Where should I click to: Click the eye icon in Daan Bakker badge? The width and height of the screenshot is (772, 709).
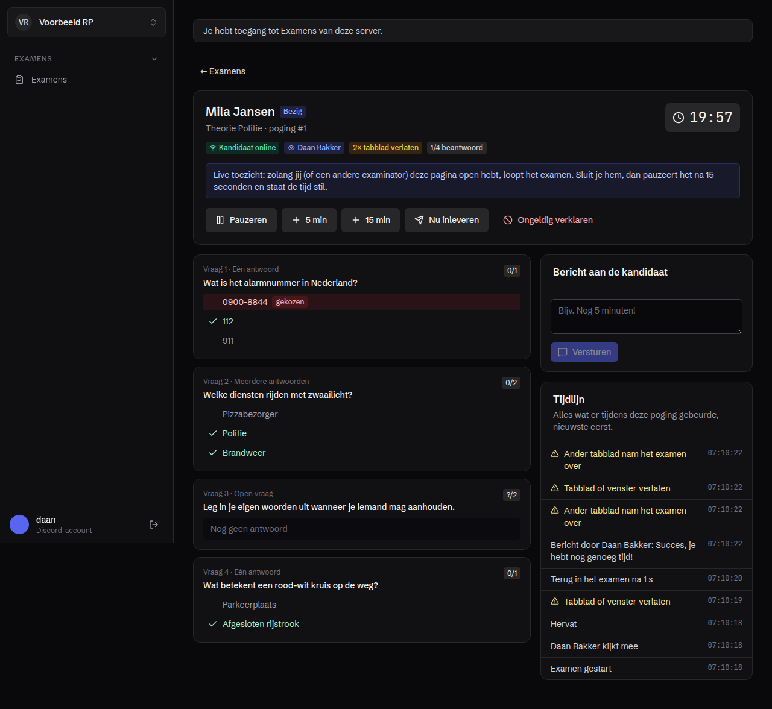coord(291,148)
